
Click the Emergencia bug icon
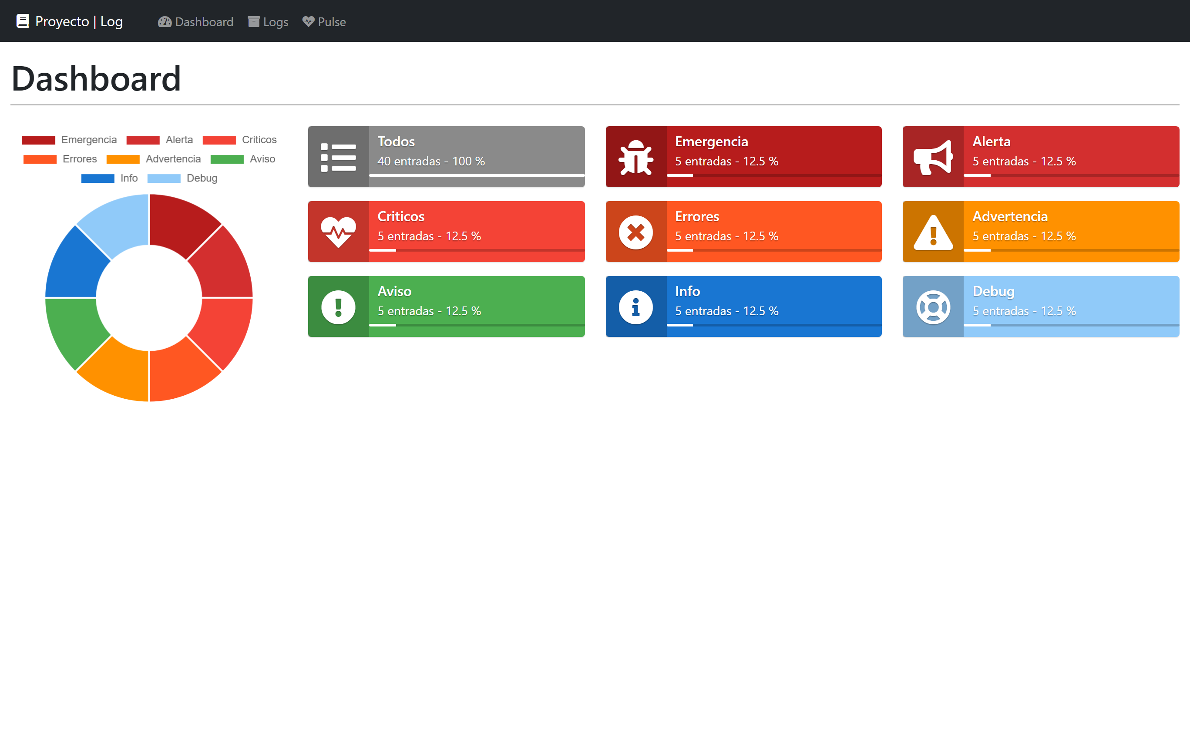[636, 158]
